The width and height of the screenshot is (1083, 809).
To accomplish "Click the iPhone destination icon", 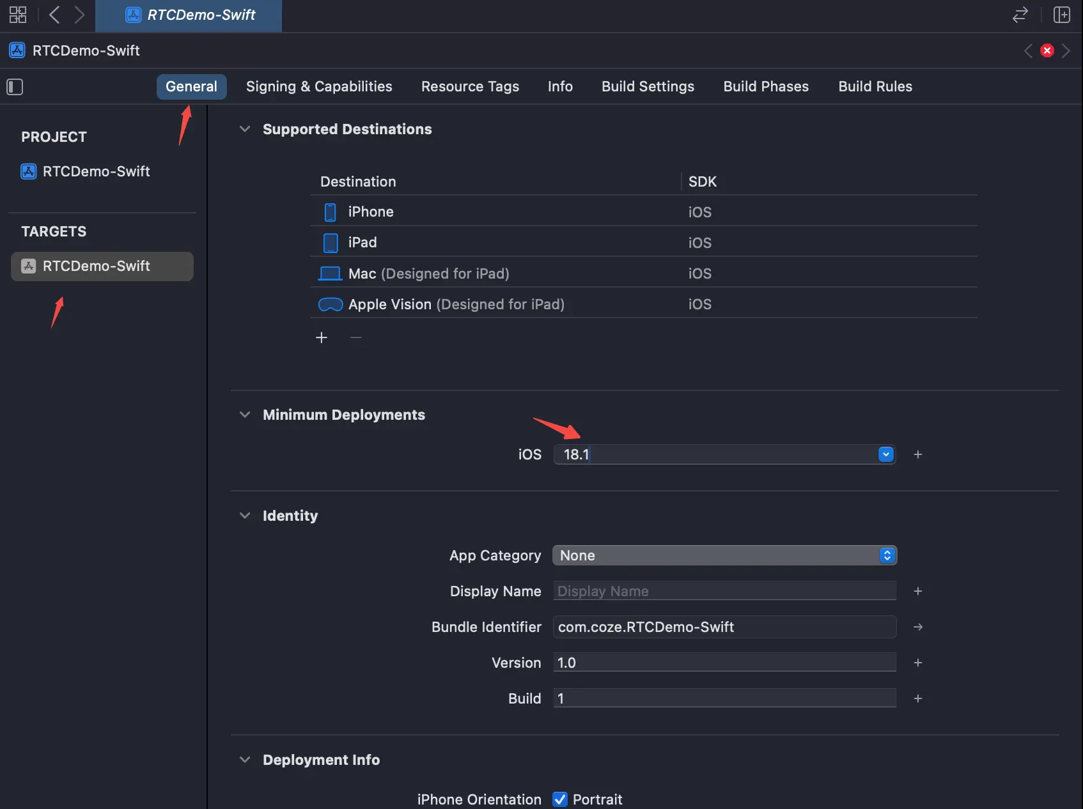I will click(331, 212).
